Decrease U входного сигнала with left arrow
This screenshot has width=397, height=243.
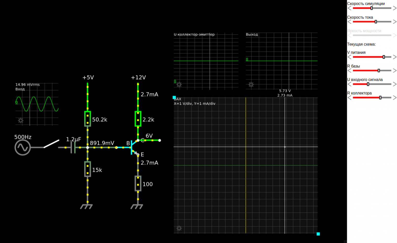349,84
